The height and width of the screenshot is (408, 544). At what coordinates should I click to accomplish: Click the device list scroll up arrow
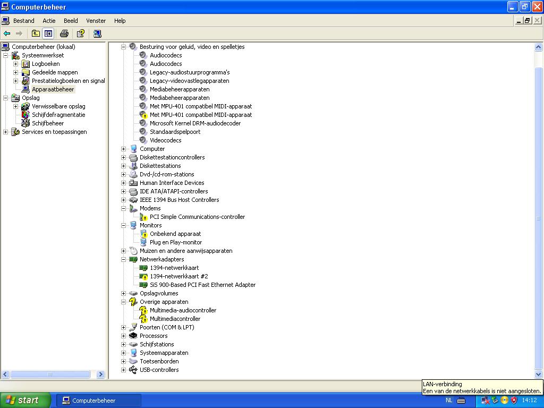[538, 47]
